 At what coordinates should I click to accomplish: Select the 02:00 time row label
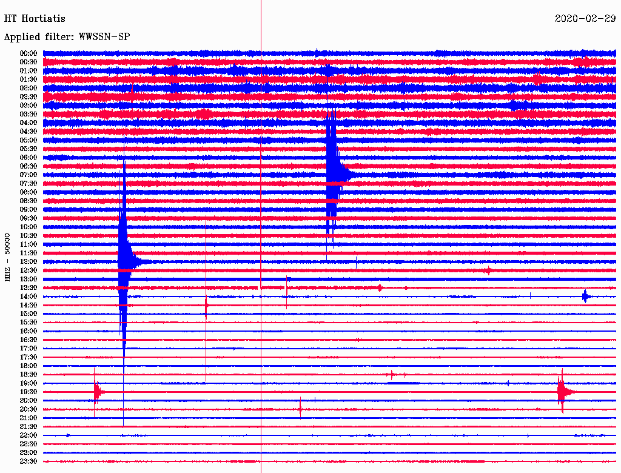coord(29,88)
